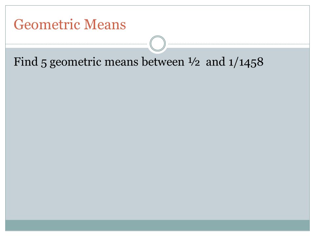
Task: Click the word 'and' before 1/1458
Action: (215, 61)
